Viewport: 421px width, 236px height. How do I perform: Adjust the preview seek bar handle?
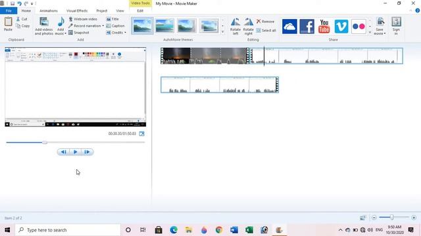point(45,142)
